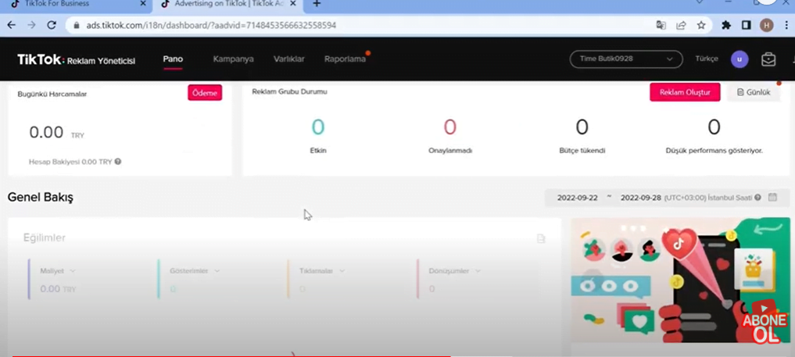Open the briefcase icon in header

768,59
